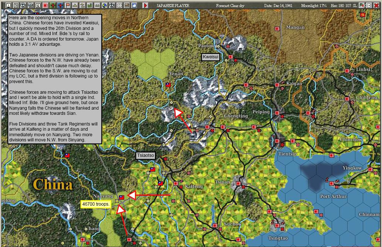The height and width of the screenshot is (247, 382).
Task: Select the Japanese base at Suchow
Action: tap(215, 225)
